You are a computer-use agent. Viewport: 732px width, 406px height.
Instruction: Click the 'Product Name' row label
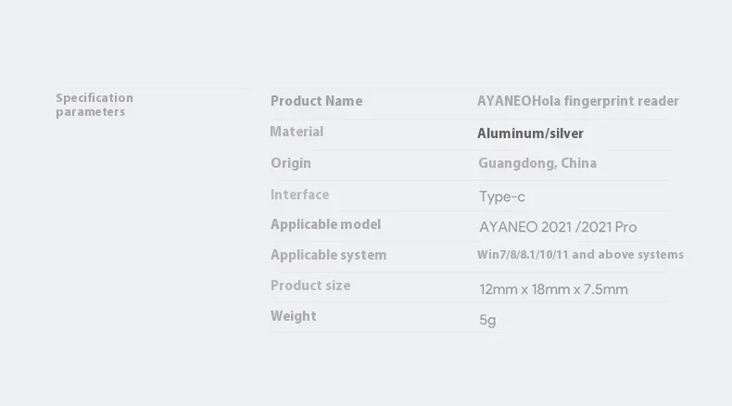click(x=316, y=101)
